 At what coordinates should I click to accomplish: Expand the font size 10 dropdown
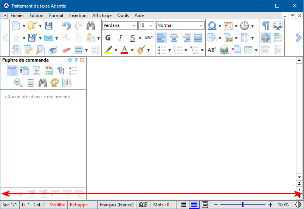tap(146, 25)
